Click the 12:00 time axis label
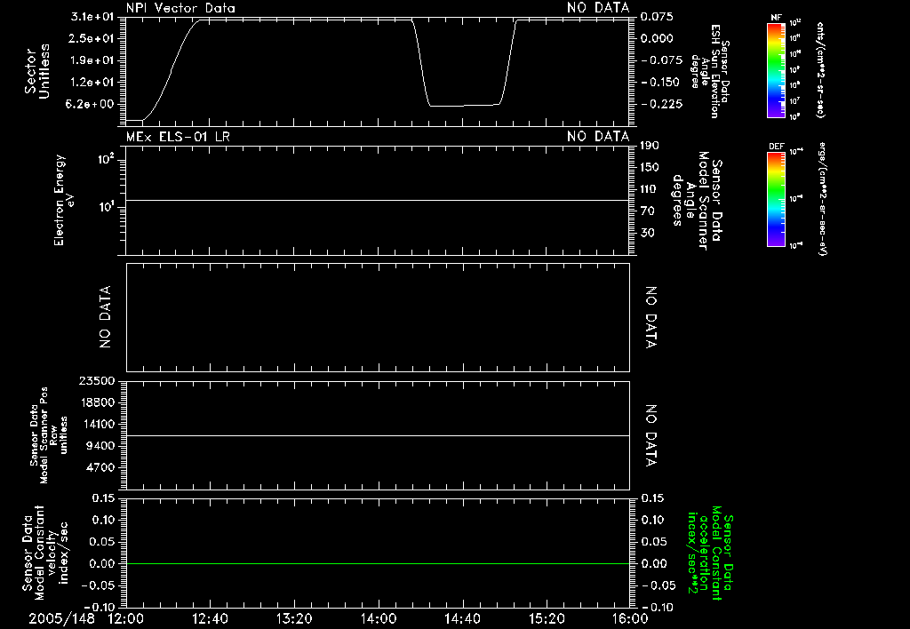Viewport: 910px width, 629px height. (126, 618)
